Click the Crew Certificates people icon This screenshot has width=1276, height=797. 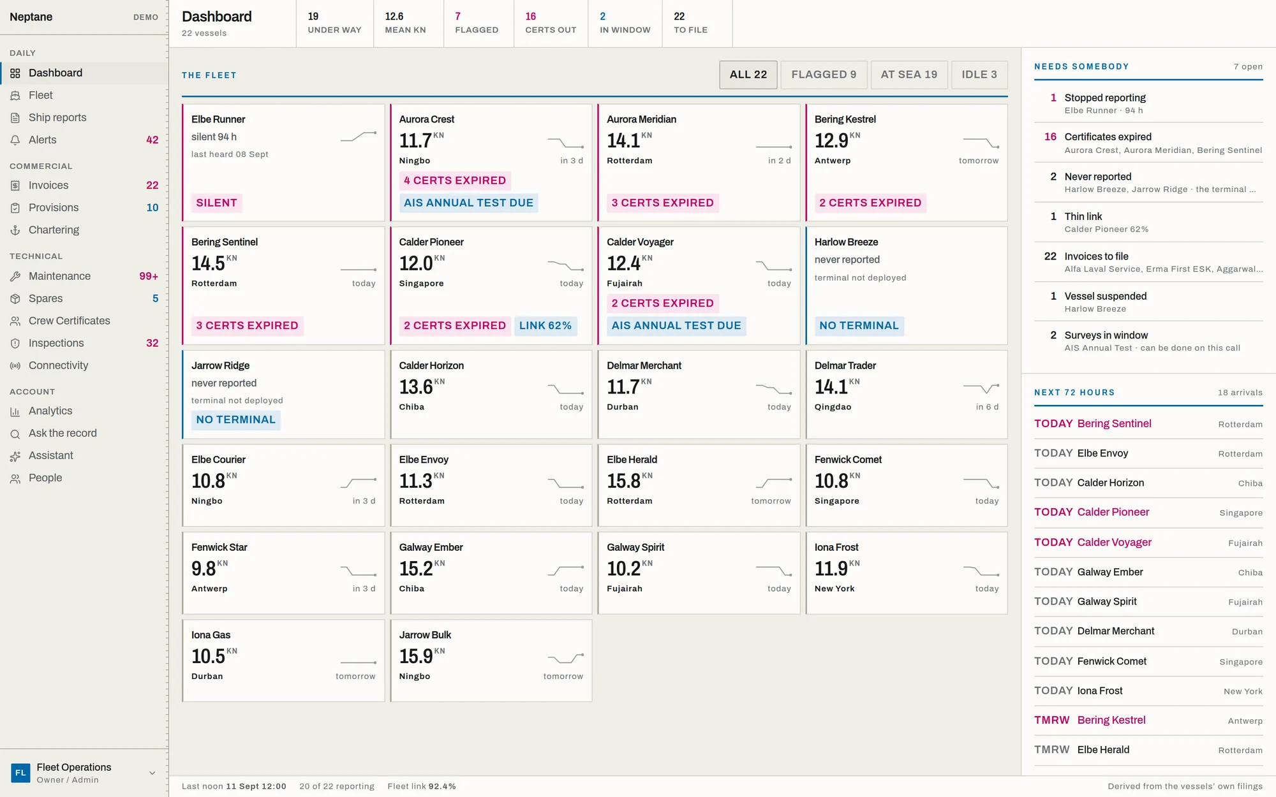click(15, 321)
